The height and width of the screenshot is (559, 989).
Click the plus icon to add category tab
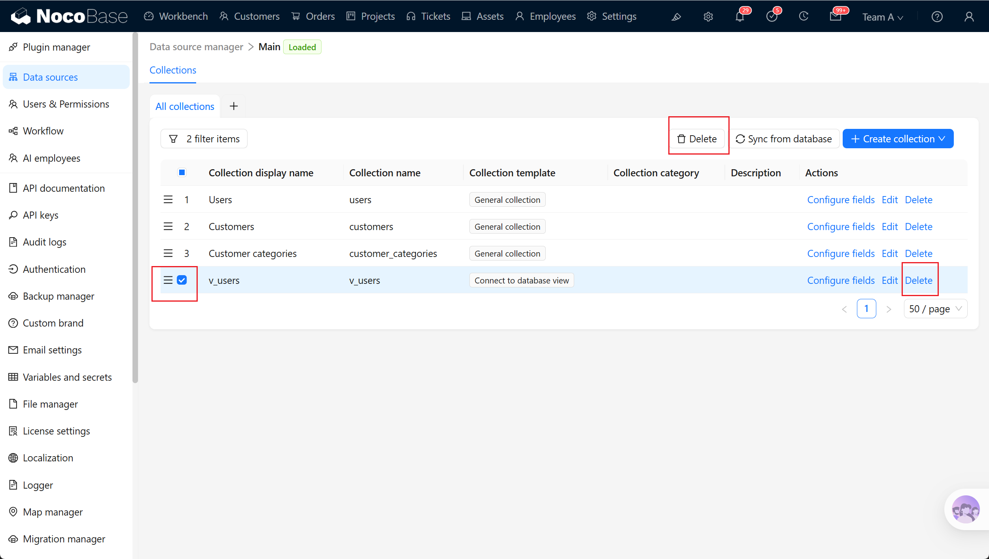(234, 106)
